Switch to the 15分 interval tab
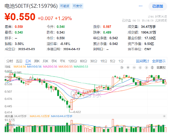 (104, 61)
